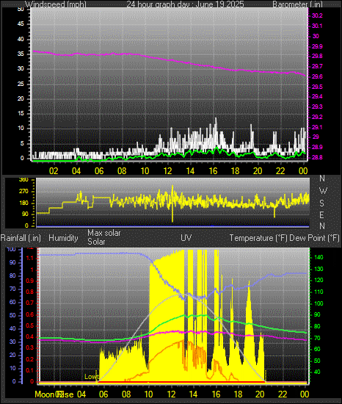Click hour label 20 under bottom chart
342x404 pixels.
[260, 394]
